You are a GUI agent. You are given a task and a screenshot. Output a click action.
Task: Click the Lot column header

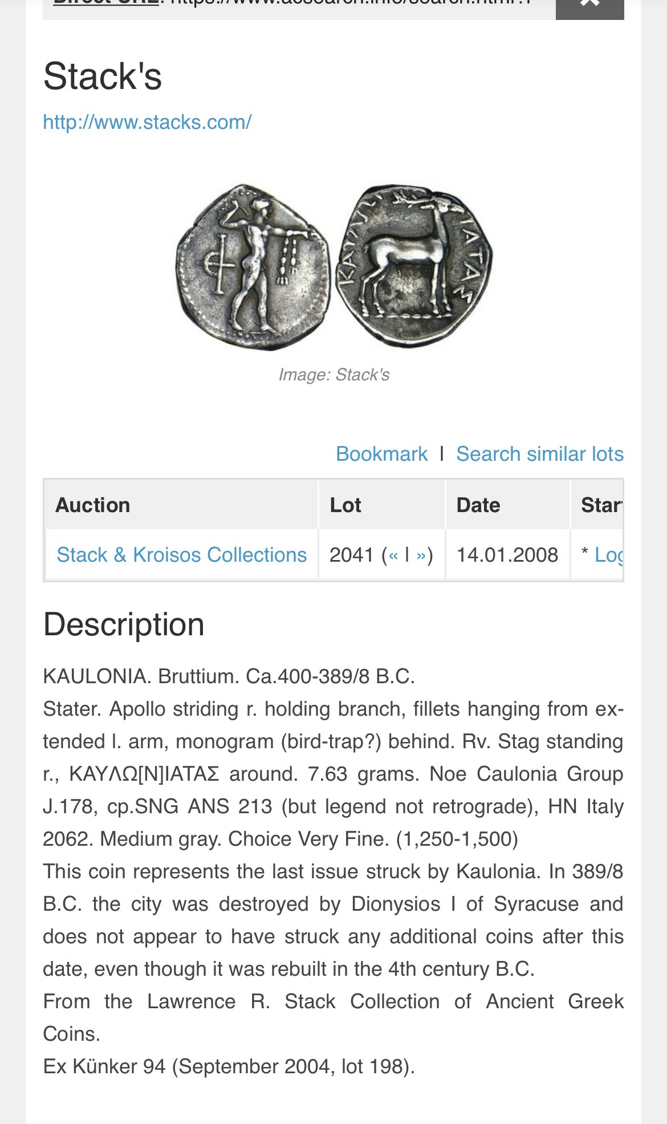pyautogui.click(x=345, y=505)
